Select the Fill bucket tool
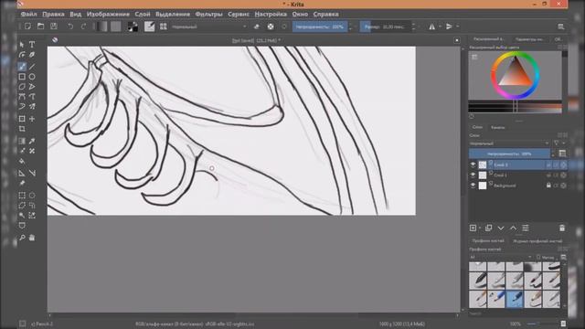The width and height of the screenshot is (585, 329). [x=22, y=162]
